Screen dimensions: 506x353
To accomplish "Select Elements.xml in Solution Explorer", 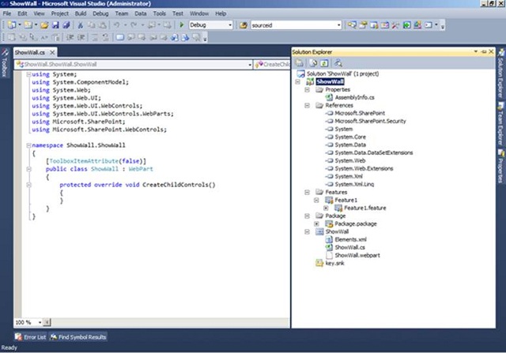I will (350, 239).
